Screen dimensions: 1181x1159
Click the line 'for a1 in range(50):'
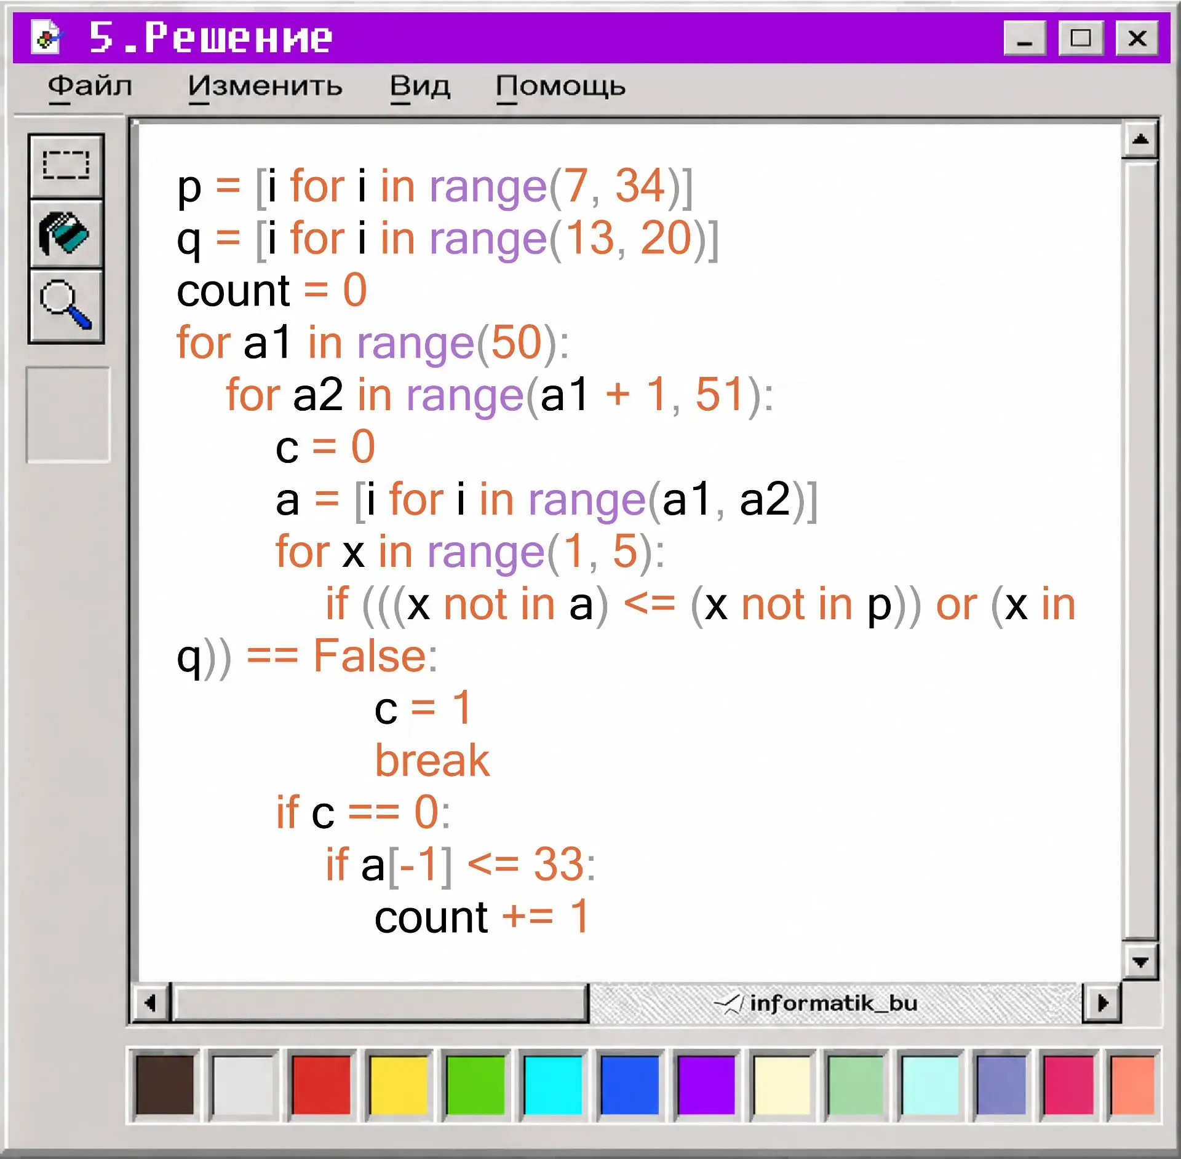point(373,343)
